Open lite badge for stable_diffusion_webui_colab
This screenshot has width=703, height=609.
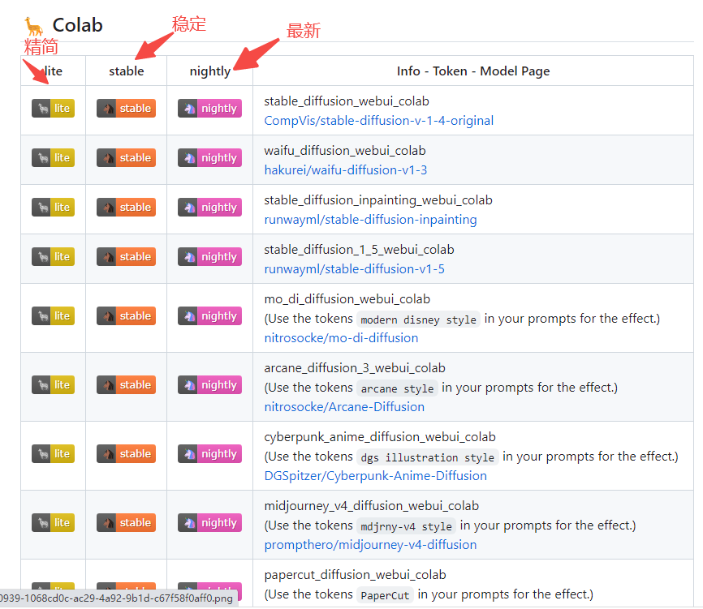pyautogui.click(x=53, y=109)
